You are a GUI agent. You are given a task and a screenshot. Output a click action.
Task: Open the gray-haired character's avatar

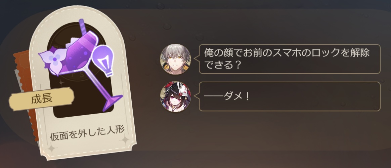pos(175,59)
